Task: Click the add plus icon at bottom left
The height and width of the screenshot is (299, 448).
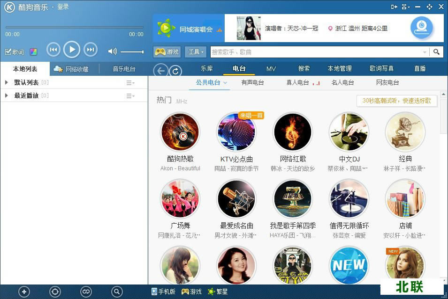Action: coord(24,292)
